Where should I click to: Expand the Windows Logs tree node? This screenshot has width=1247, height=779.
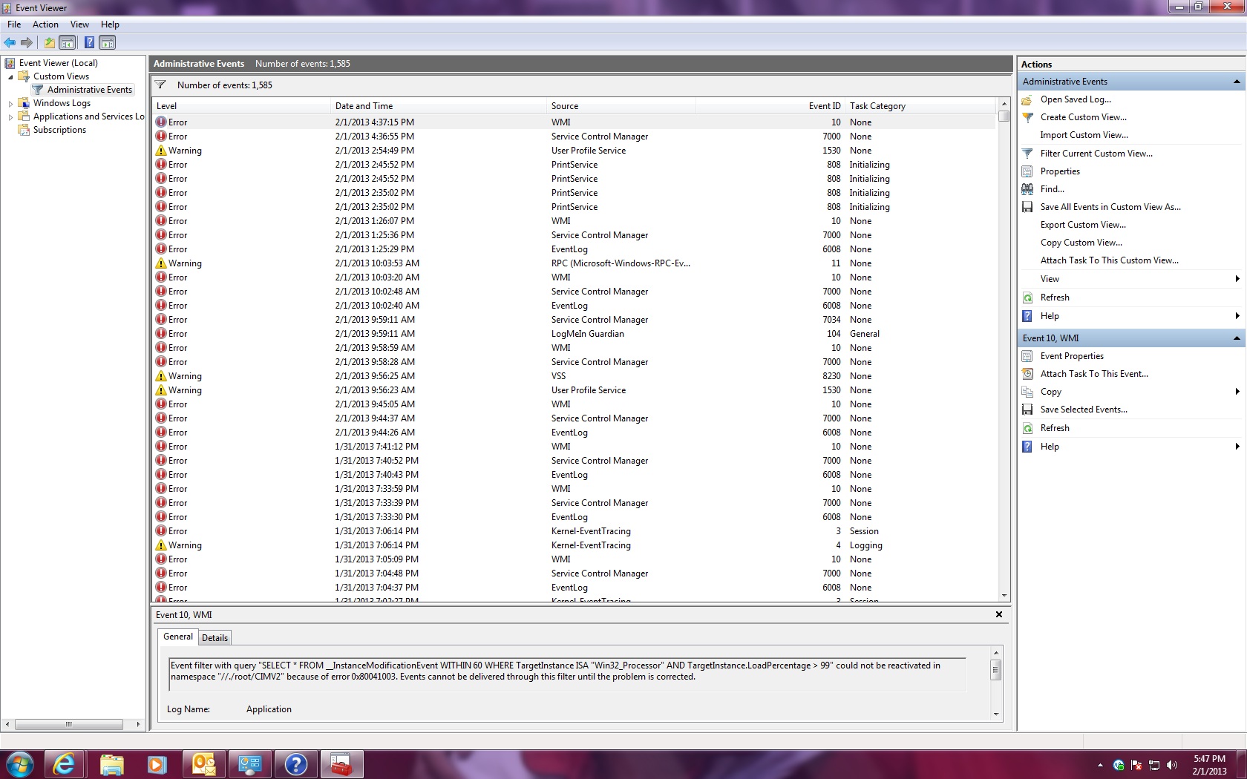(10, 103)
